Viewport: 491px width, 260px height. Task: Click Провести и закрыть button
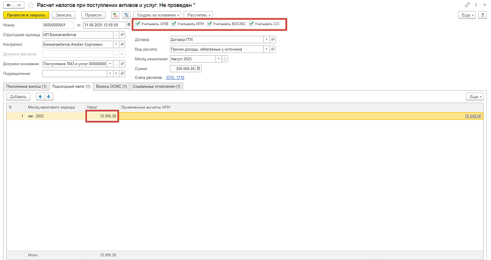tap(25, 14)
